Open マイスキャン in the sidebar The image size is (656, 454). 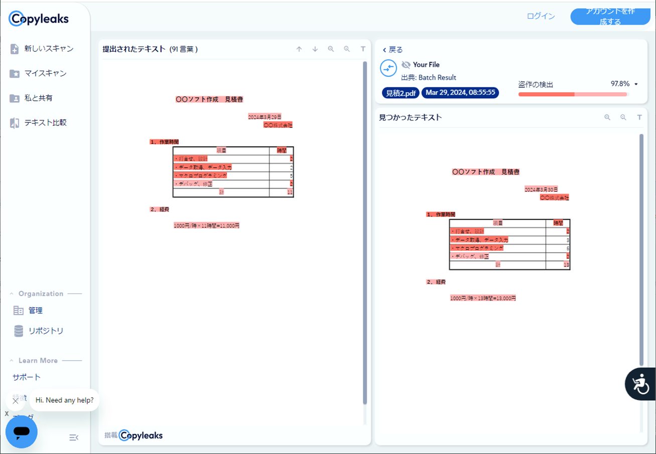click(x=45, y=73)
